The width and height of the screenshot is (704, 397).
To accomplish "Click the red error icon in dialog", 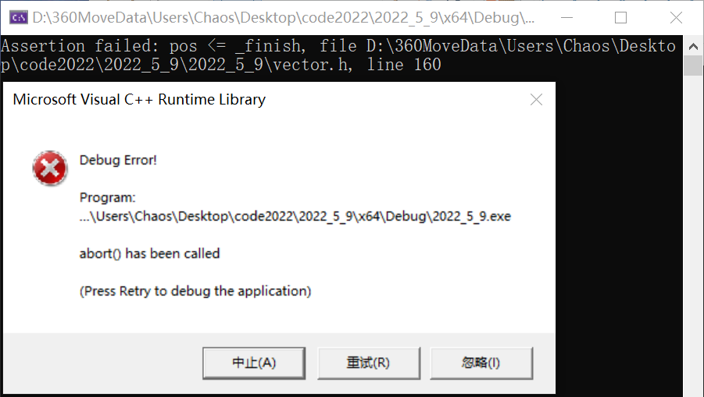I will pos(50,168).
